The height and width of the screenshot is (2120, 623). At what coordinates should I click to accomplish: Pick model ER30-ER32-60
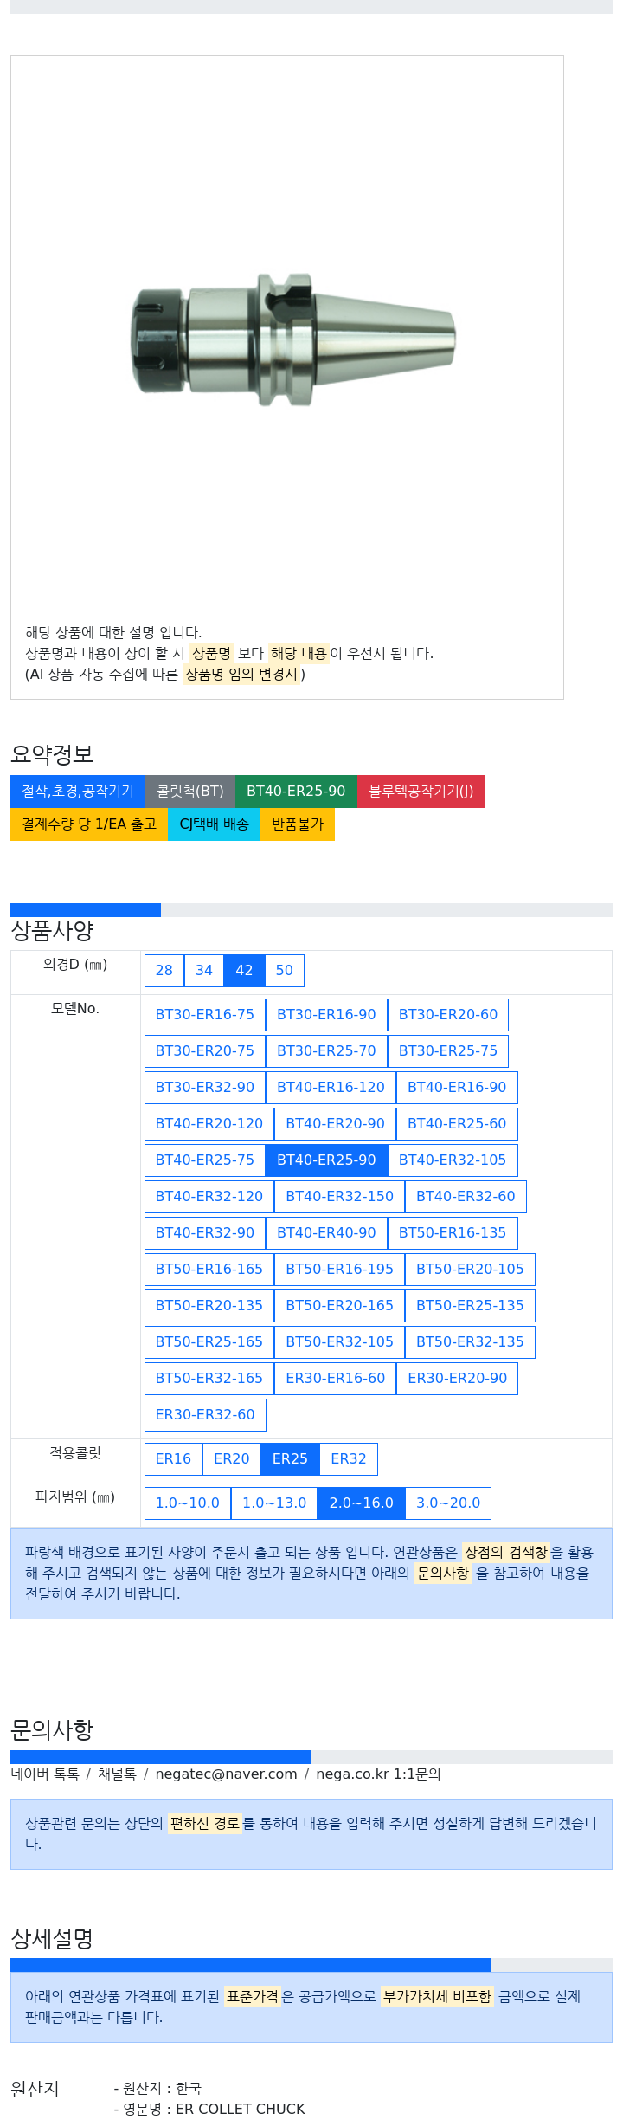(205, 1415)
